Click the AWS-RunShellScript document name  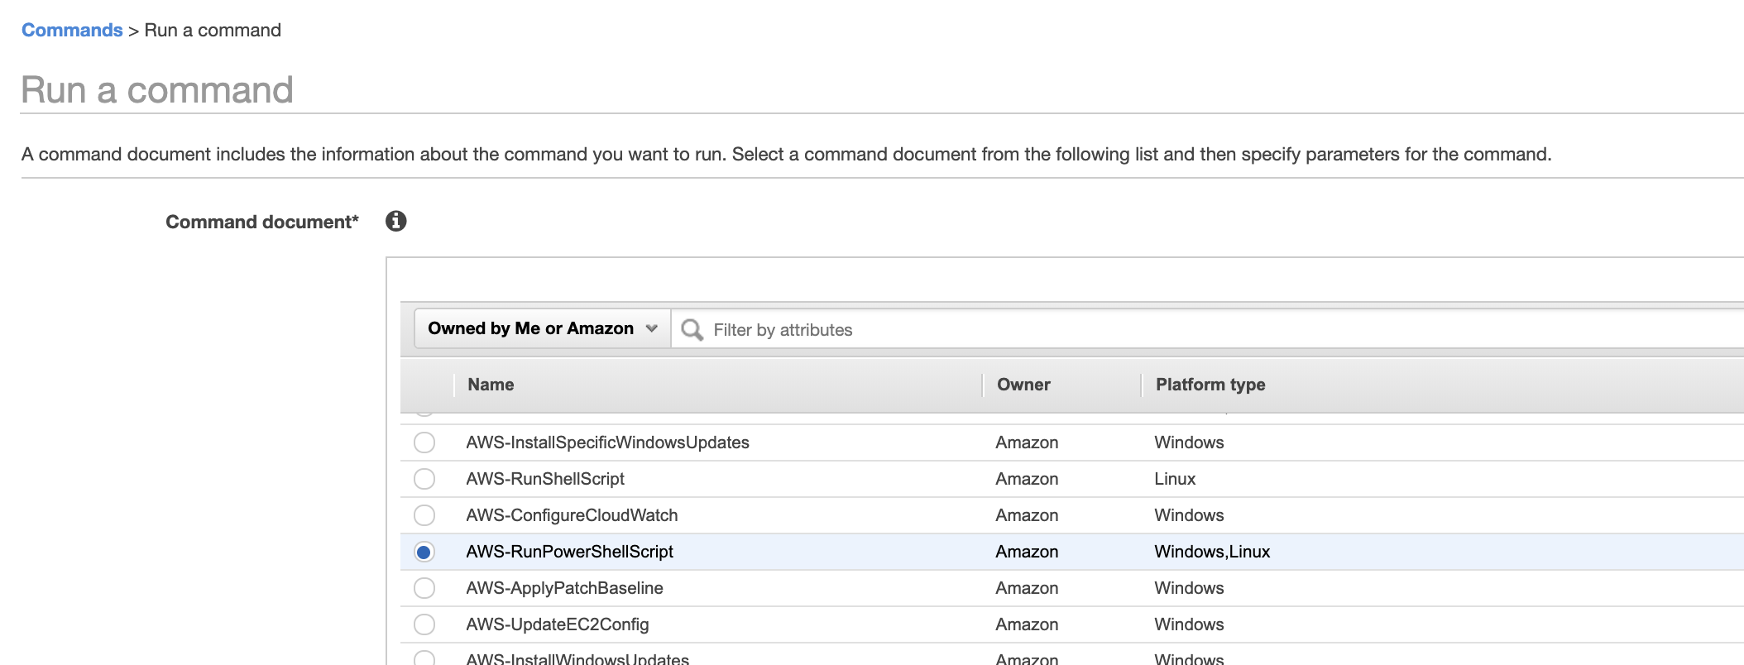[545, 479]
